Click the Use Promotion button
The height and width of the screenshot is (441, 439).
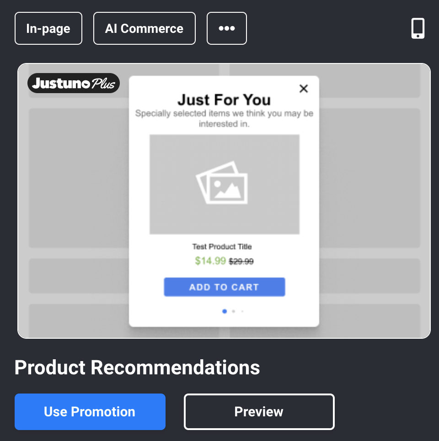coord(90,411)
